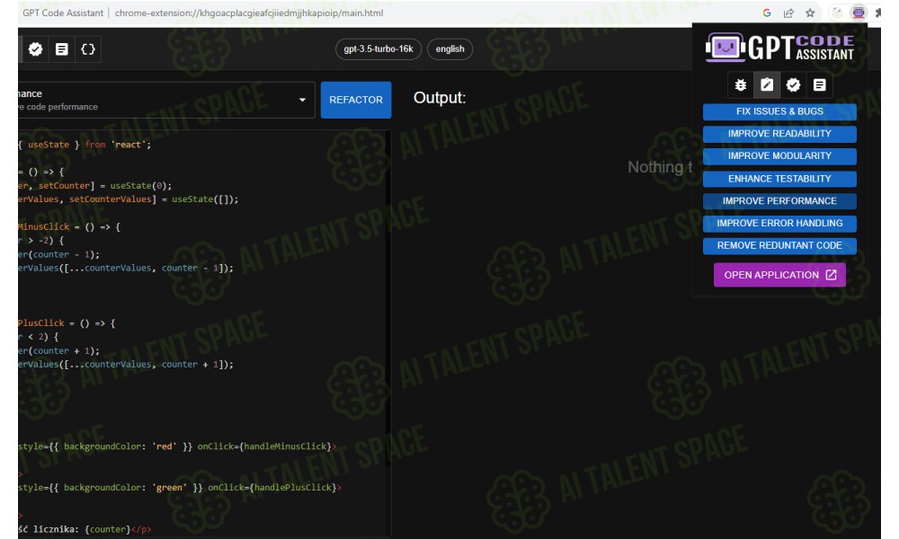Open the bug icon tab in popup
899x539 pixels.
pyautogui.click(x=740, y=85)
